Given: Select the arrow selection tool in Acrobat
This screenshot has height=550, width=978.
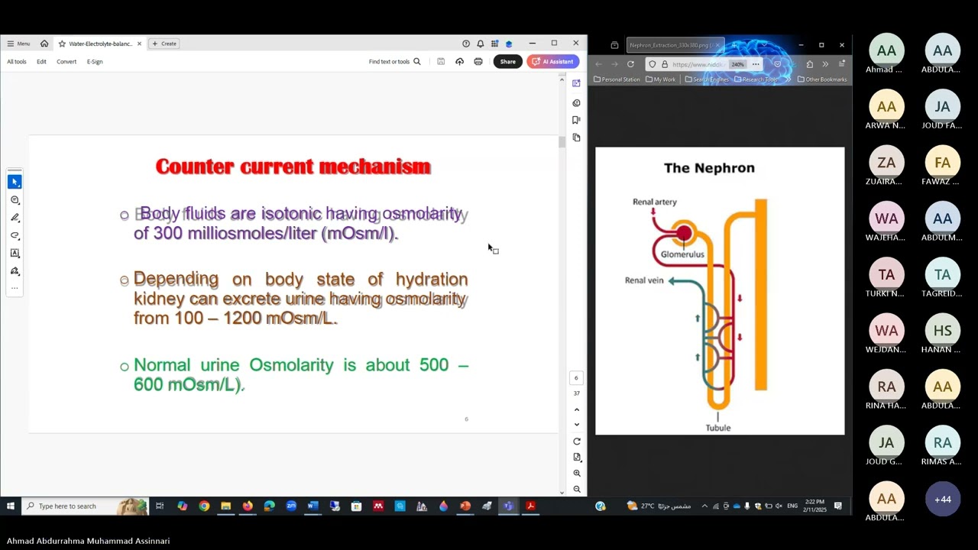Looking at the screenshot, I should click(15, 182).
